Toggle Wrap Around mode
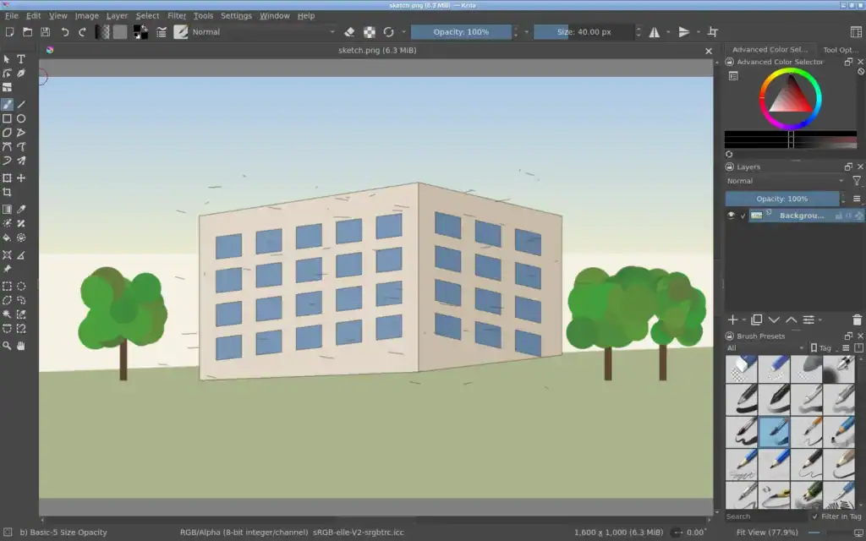Screen dimensions: 866x541 coord(713,32)
